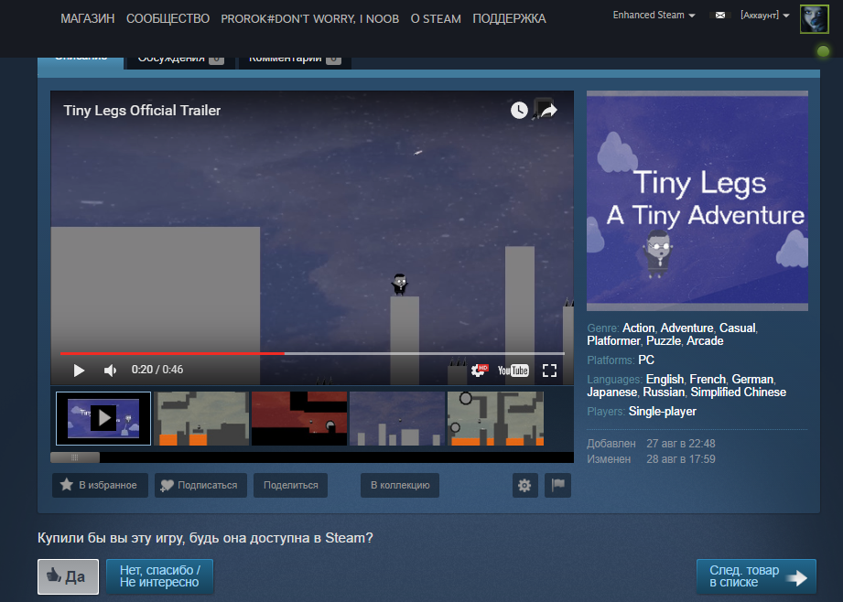
Task: Select the red-black level screenshot thumbnail
Action: click(299, 418)
